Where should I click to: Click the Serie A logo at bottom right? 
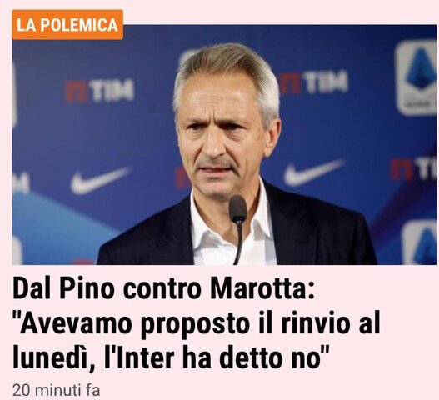[419, 242]
